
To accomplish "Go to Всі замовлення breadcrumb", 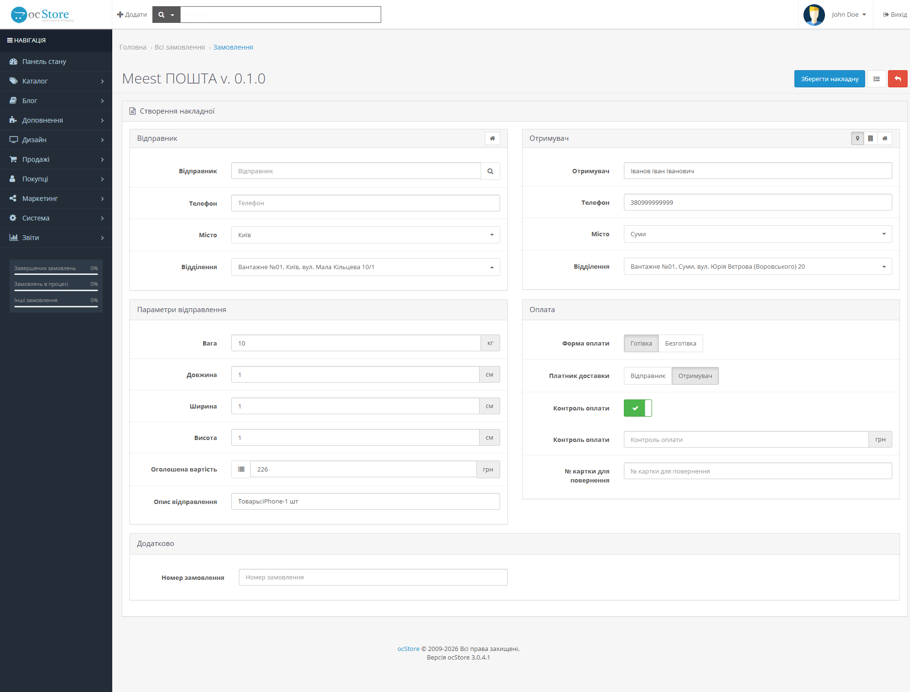I will pos(180,47).
